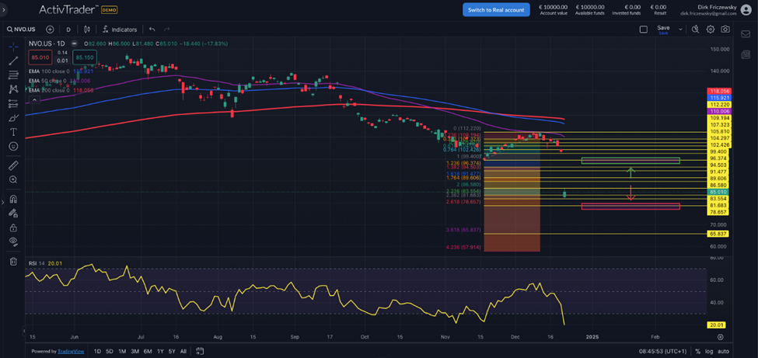Screen dimensions: 758x358
Task: Open the candlestick chart type dropdown
Action: tap(89, 30)
